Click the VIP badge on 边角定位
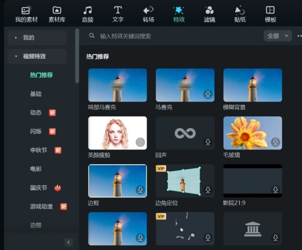Viewport: 302px width, 250px height. click(x=161, y=168)
